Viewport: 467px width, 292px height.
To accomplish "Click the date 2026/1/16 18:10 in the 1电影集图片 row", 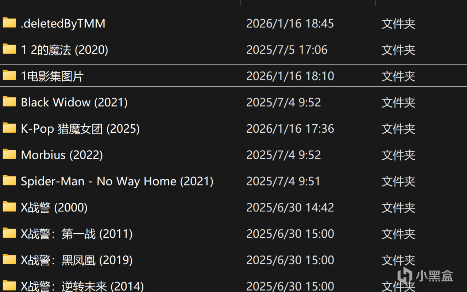I will point(290,76).
